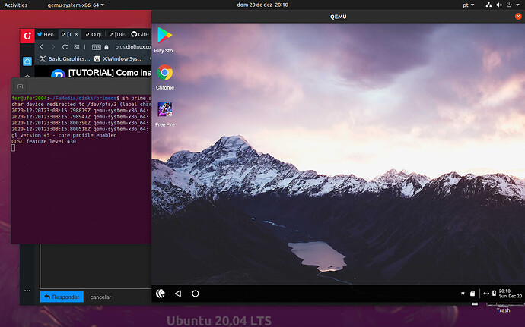Screen dimensions: 525x327
Task: Click the network arrows icon in PrimeOS tray
Action: (x=486, y=294)
